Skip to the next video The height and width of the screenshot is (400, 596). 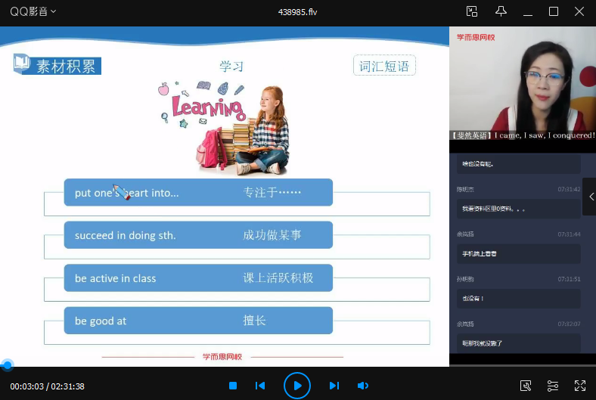tap(334, 386)
